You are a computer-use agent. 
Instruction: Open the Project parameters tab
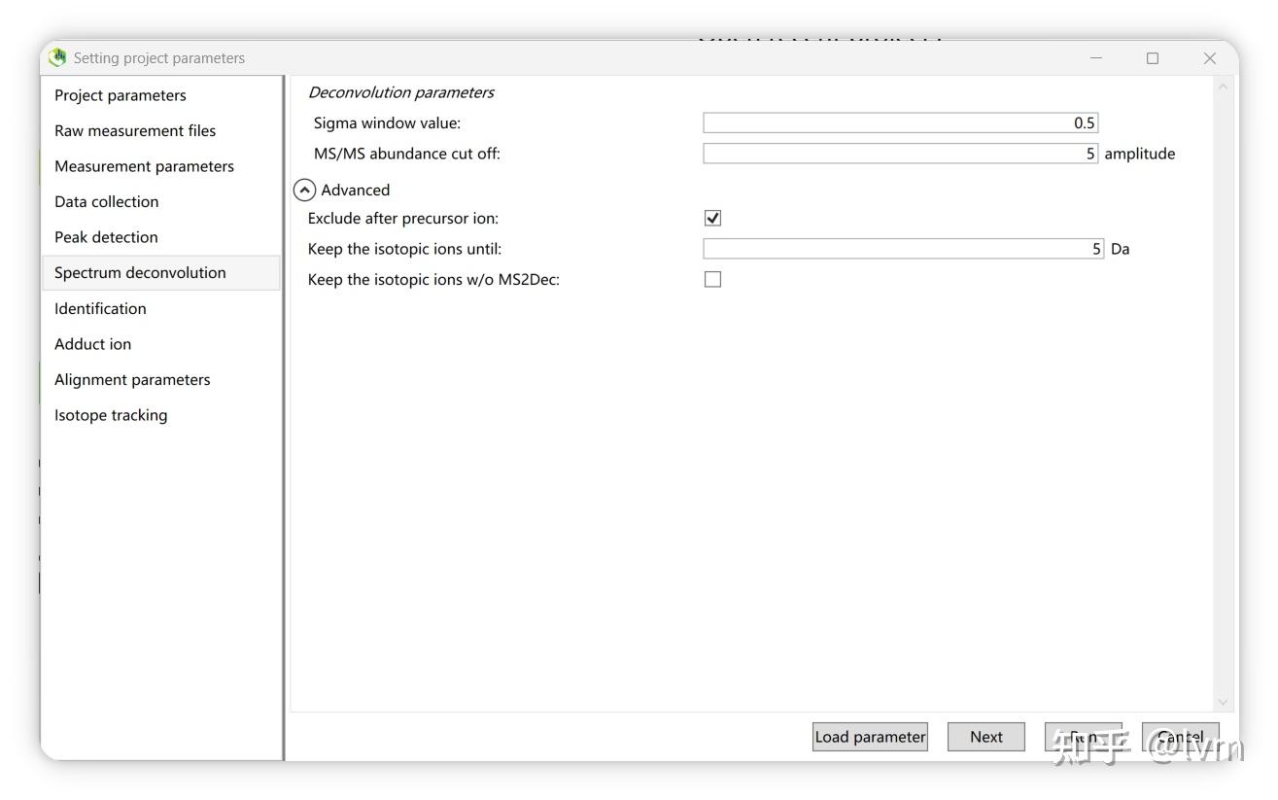click(121, 95)
